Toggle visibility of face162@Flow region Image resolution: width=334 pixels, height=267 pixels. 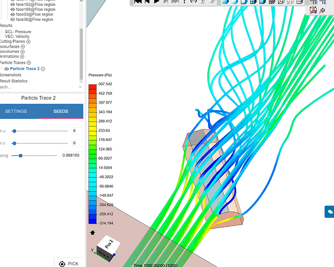pos(13,4)
